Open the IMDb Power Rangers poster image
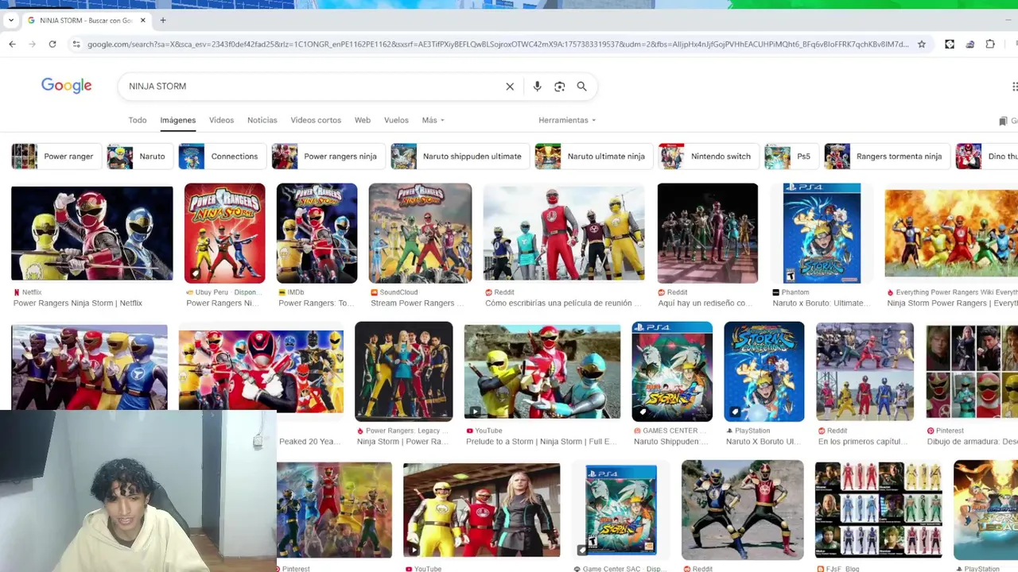The image size is (1018, 572). pos(317,233)
